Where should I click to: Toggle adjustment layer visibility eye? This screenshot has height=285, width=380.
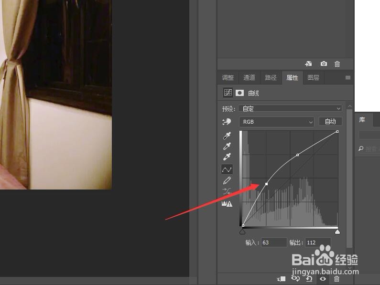323,279
